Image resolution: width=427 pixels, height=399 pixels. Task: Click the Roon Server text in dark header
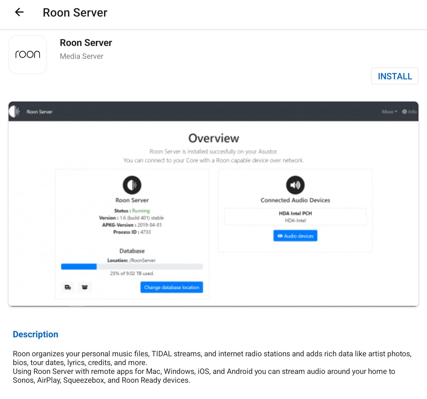[39, 112]
